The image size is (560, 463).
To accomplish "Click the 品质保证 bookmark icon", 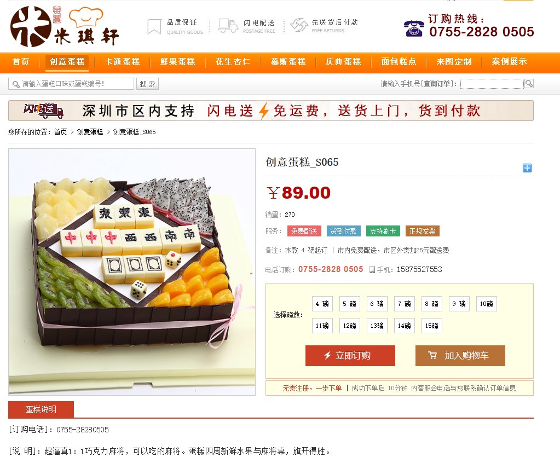I will coord(154,27).
